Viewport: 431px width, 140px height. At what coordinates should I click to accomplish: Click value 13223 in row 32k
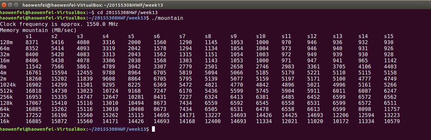click(392, 115)
